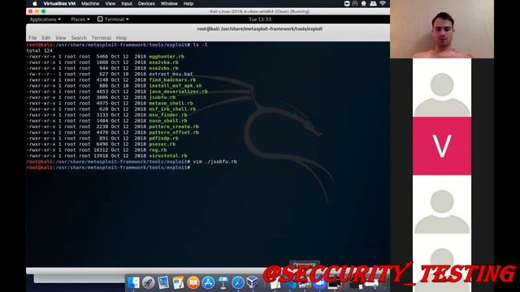This screenshot has width=520, height=292.
Task: Open the Apple menu logo
Action: click(35, 3)
